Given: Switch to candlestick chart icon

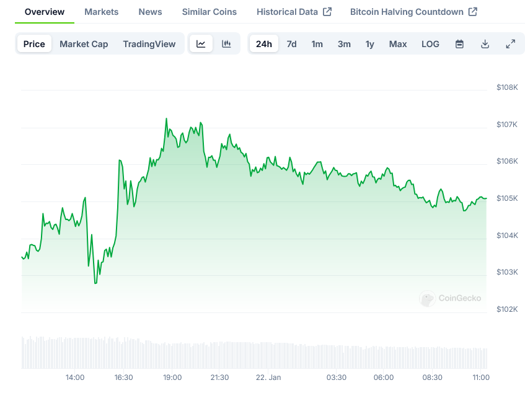Looking at the screenshot, I should 226,44.
